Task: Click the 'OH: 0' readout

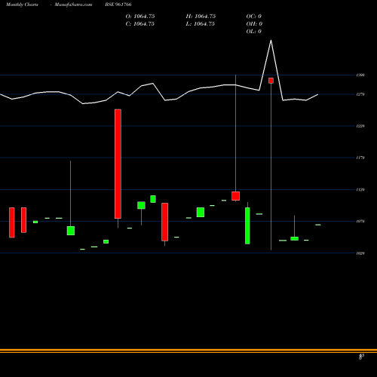Action: [x=254, y=24]
